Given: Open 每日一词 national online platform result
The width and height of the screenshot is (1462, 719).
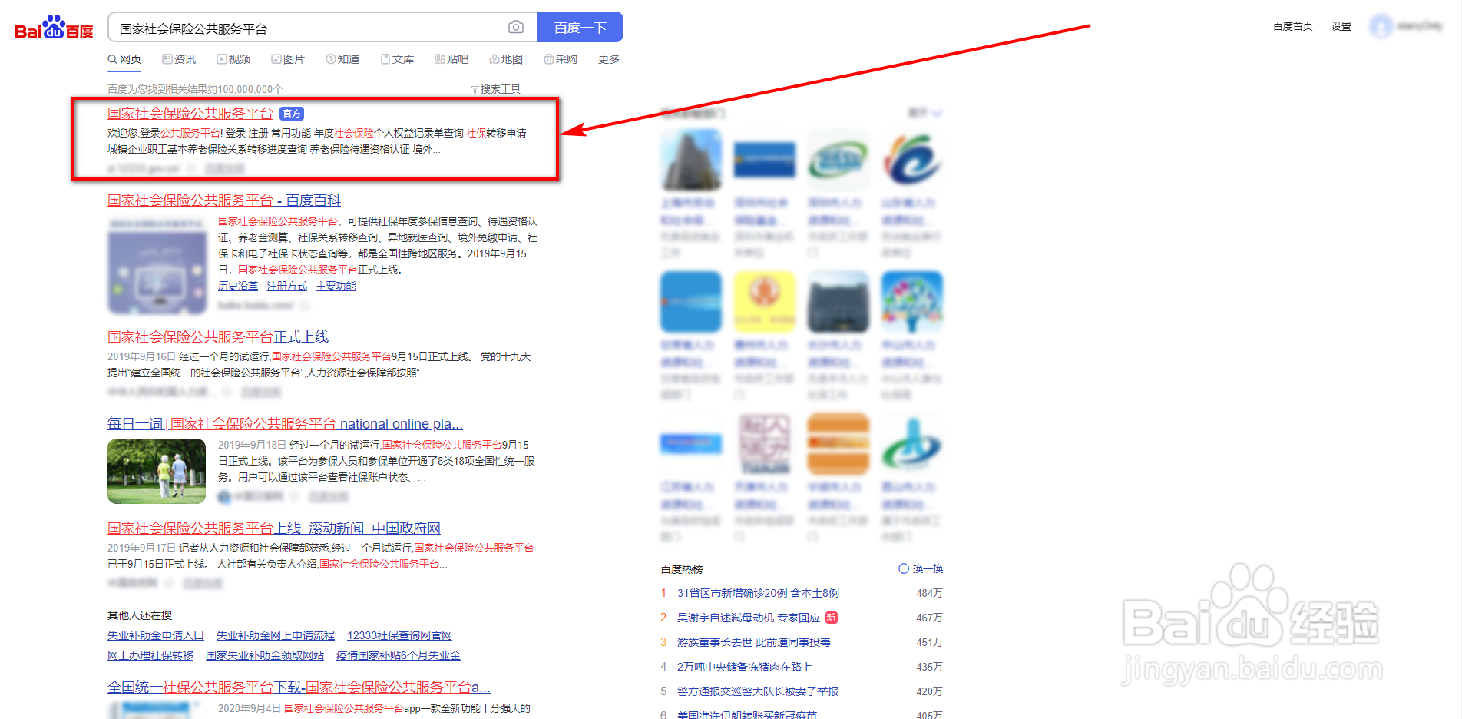Looking at the screenshot, I should coord(285,423).
